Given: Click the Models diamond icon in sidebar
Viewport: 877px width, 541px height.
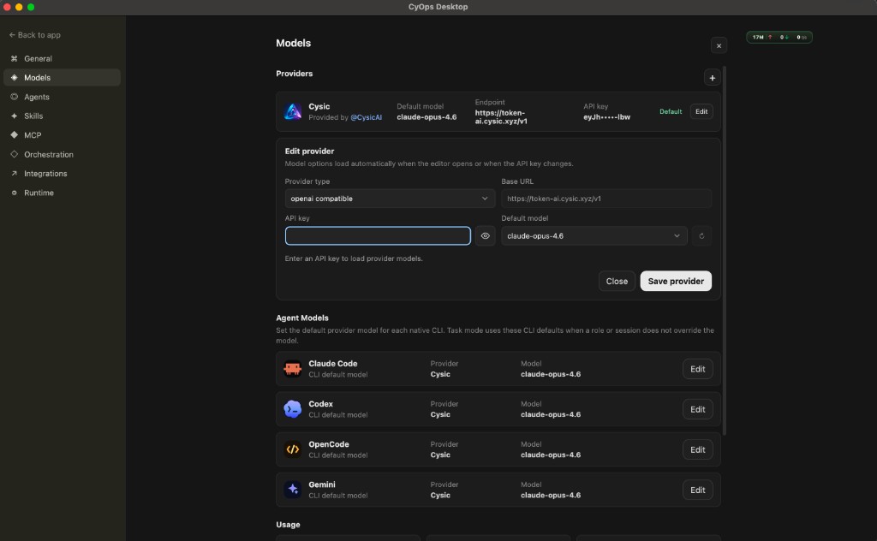Looking at the screenshot, I should tap(14, 78).
